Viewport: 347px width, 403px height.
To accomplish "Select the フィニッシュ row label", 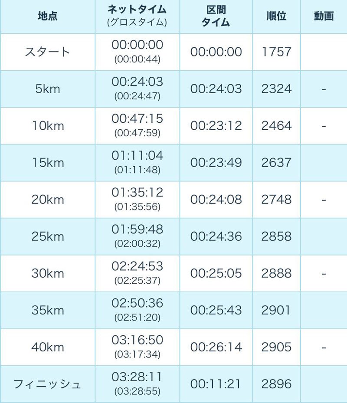I will point(47,384).
